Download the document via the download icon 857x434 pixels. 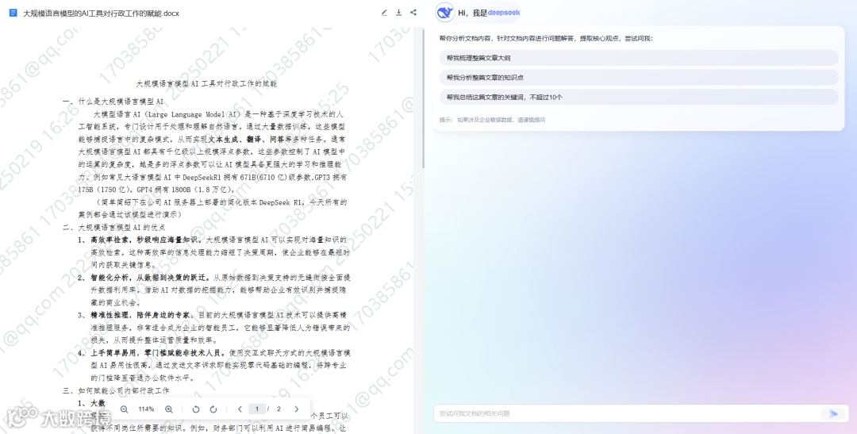click(x=399, y=13)
